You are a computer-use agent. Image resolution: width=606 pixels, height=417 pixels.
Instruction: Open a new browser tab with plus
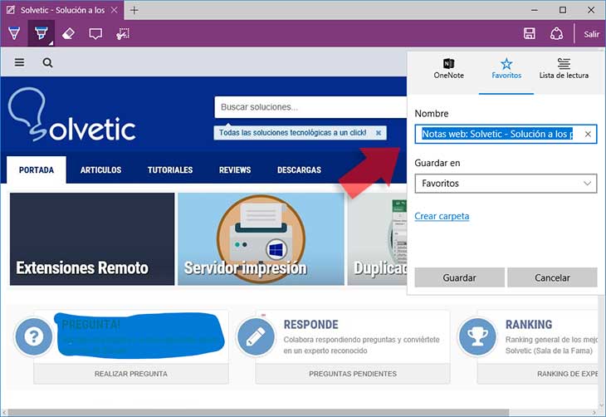[x=134, y=10]
